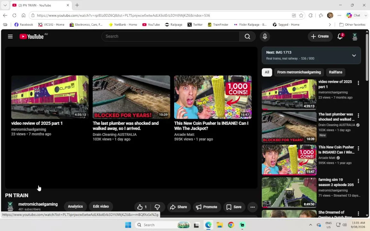Open a new browser tab
The image size is (370, 231).
point(77,5)
